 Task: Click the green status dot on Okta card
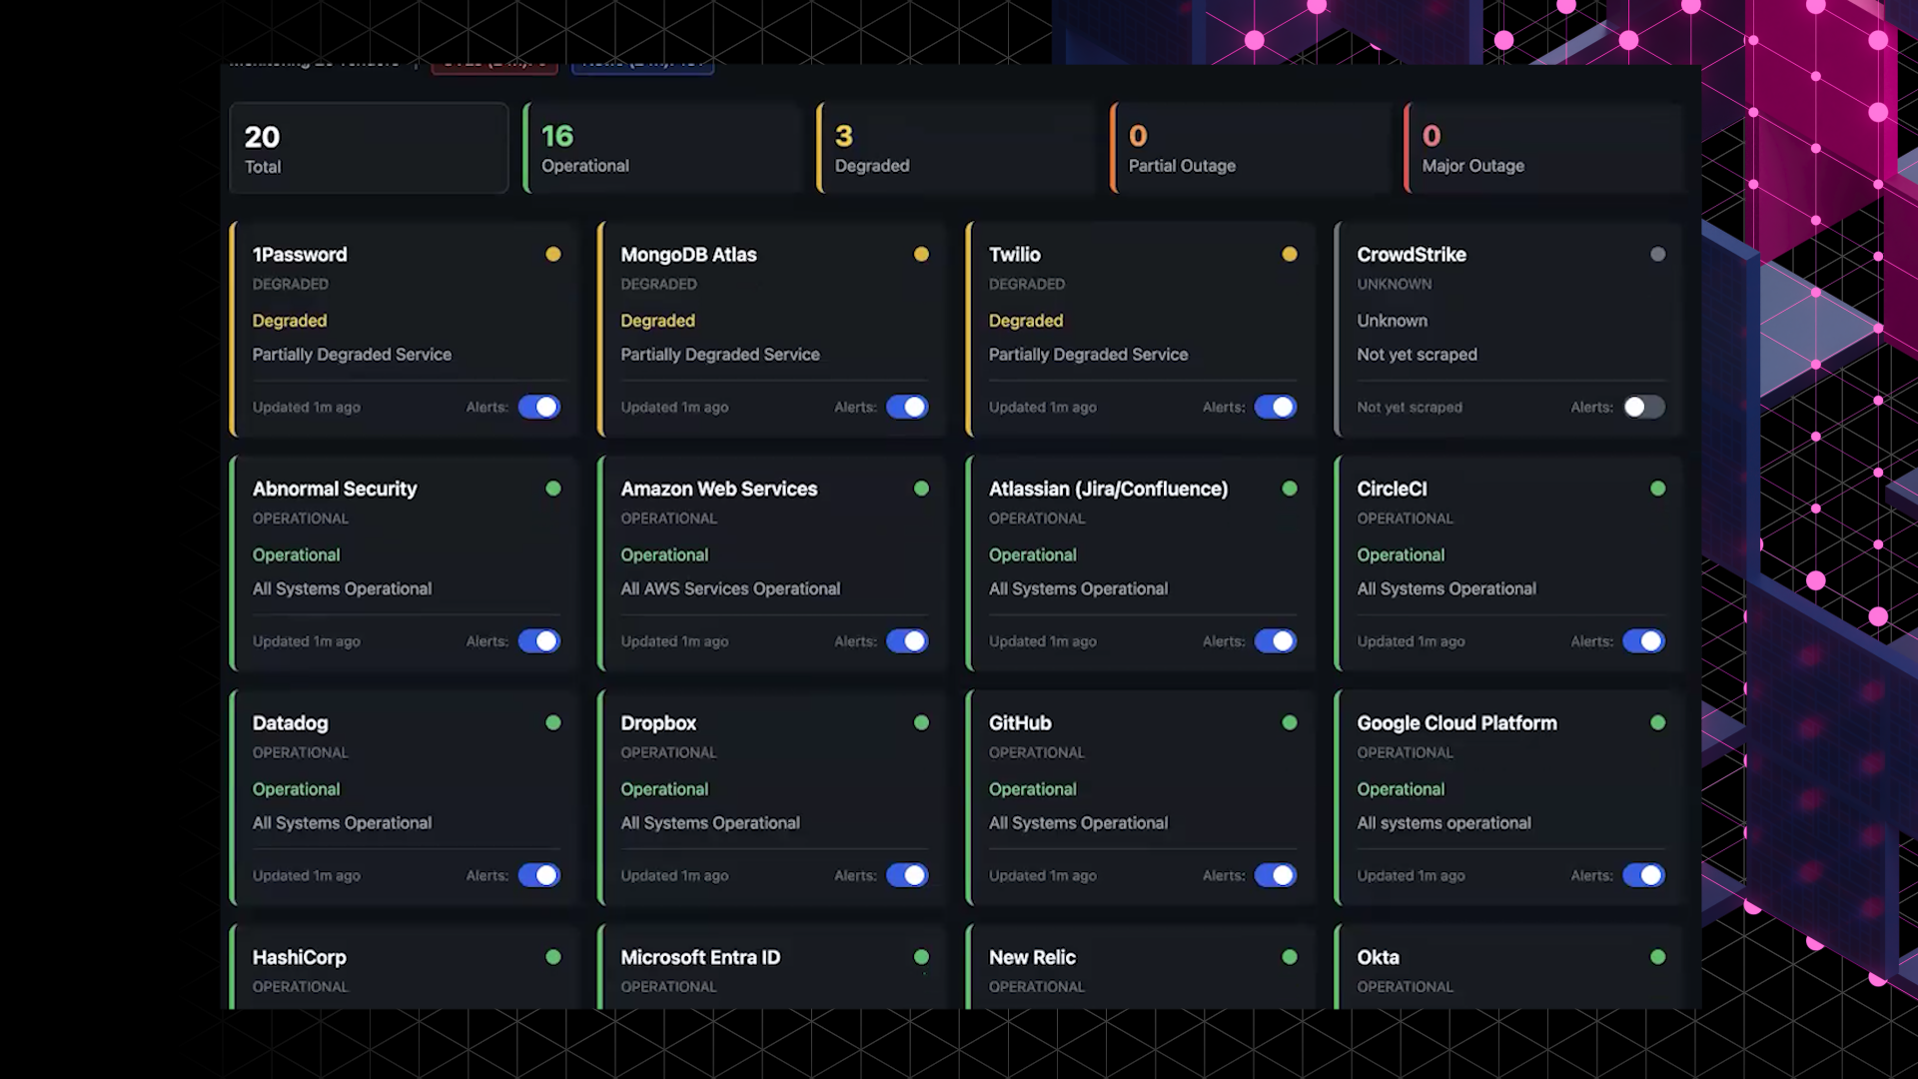click(1658, 957)
